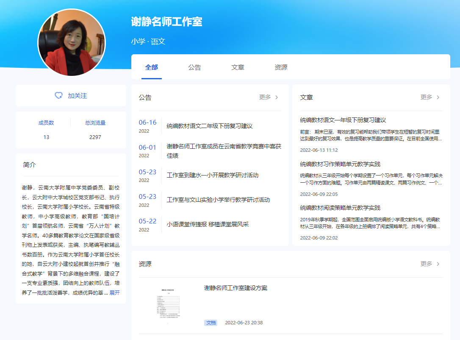Open article 统编教材阅读策略单元教学实践

[340, 208]
